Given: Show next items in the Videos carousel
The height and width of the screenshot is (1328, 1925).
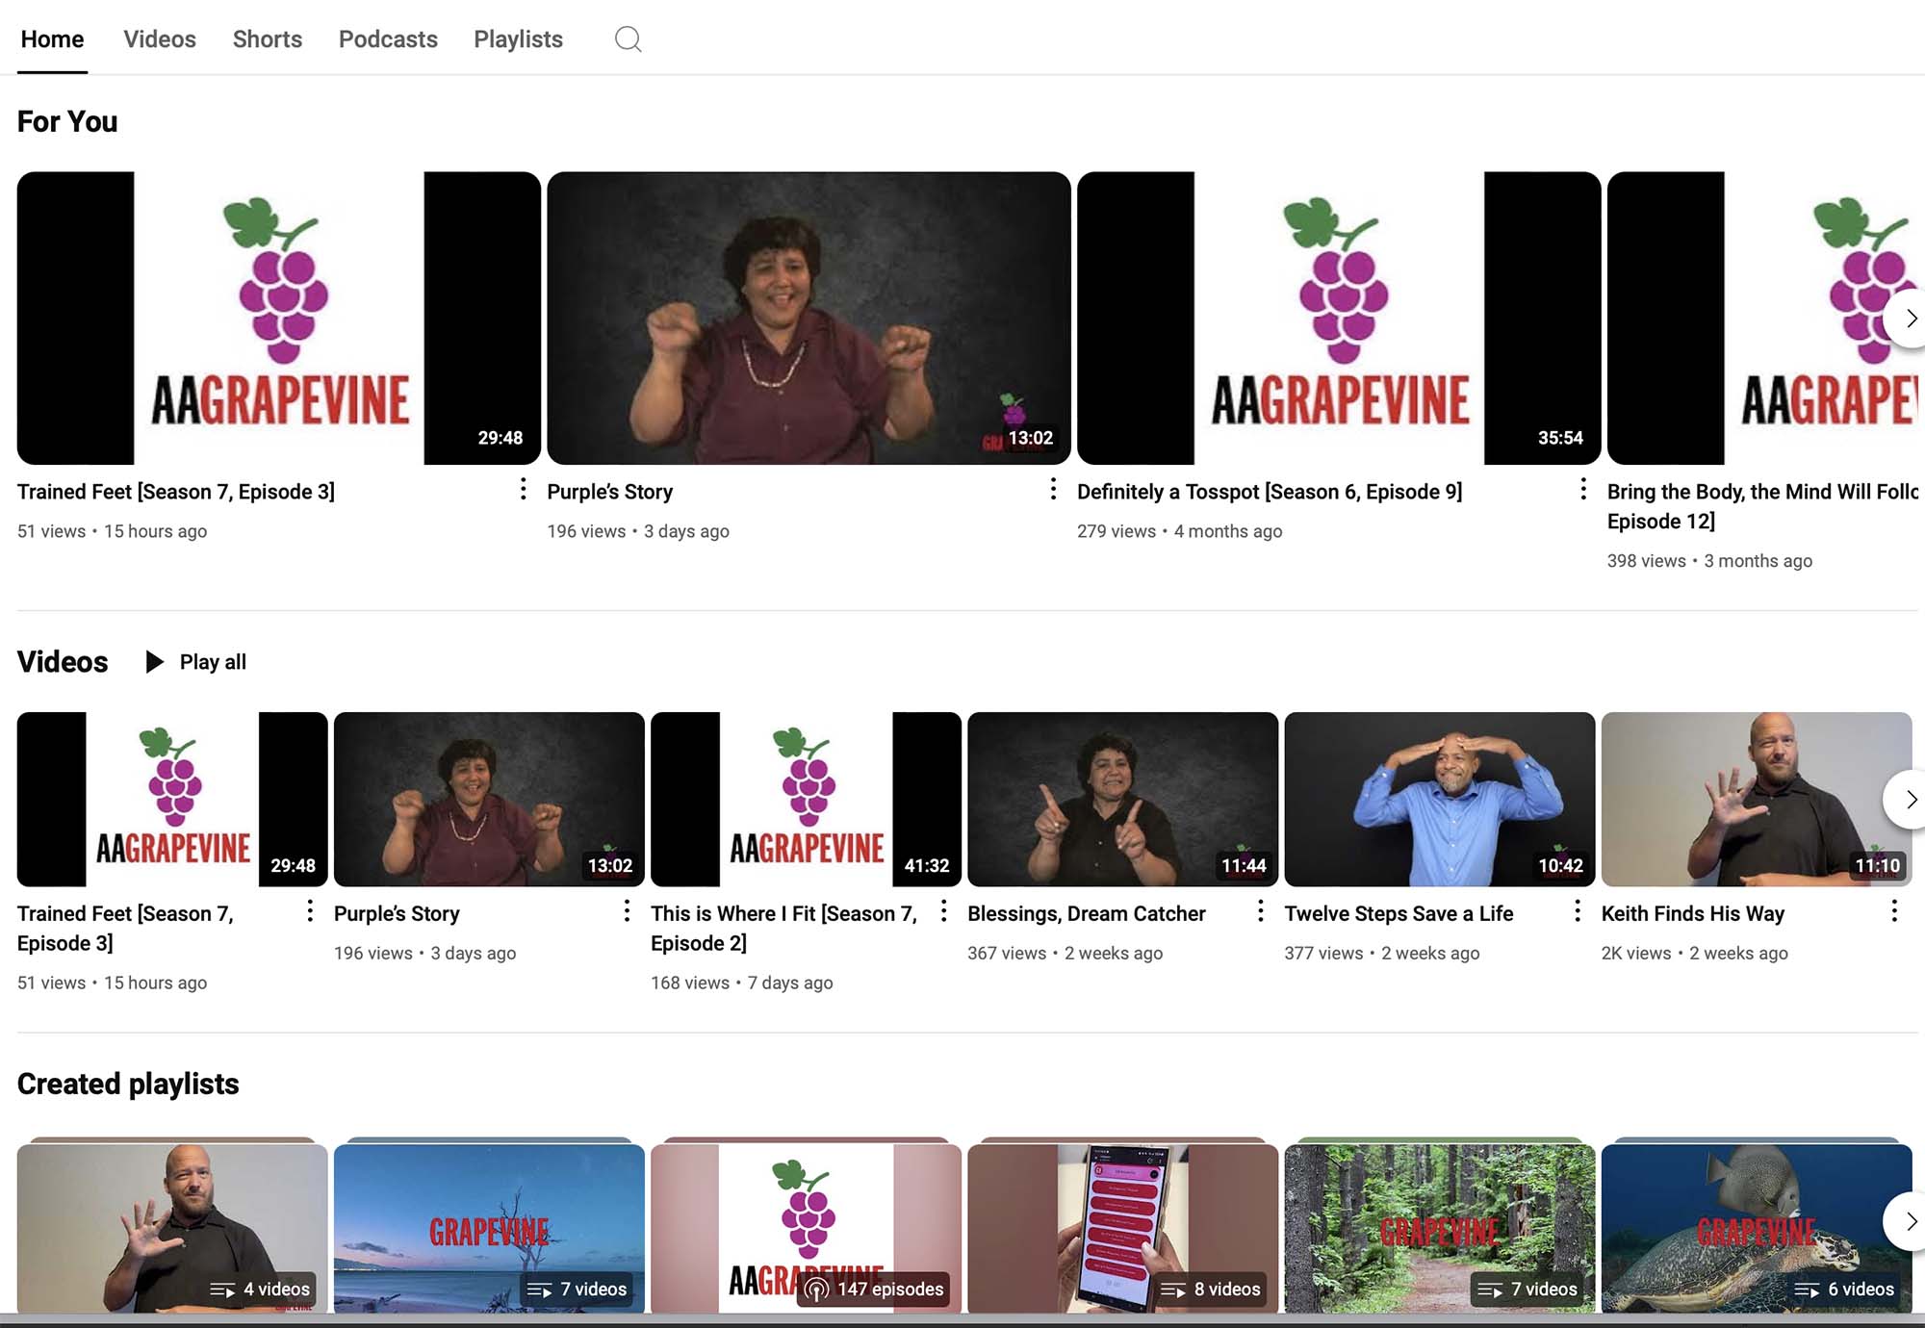Looking at the screenshot, I should [1908, 800].
